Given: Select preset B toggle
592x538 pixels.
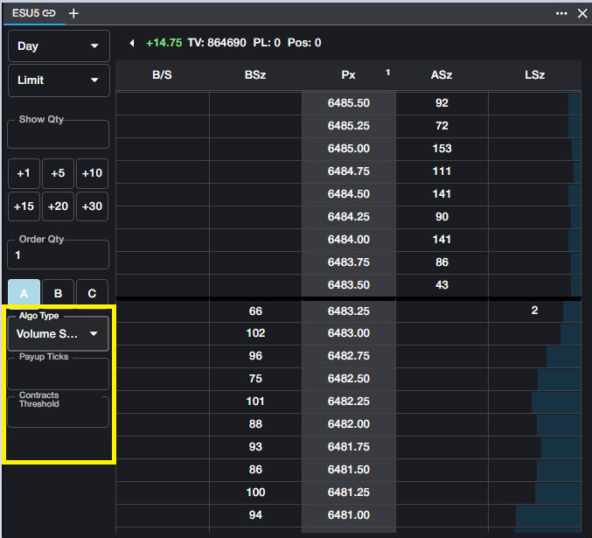Looking at the screenshot, I should click(58, 293).
